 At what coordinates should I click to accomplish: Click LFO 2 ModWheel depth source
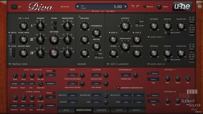(51, 105)
